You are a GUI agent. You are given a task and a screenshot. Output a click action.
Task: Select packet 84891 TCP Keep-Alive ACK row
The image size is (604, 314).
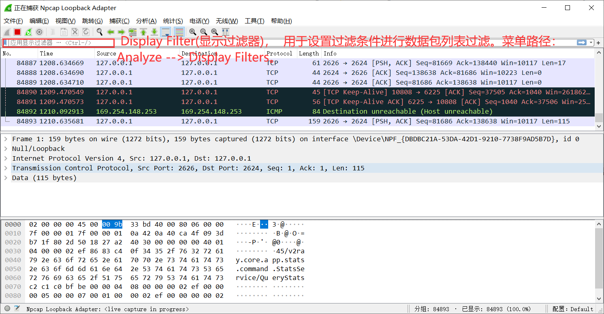coord(298,102)
